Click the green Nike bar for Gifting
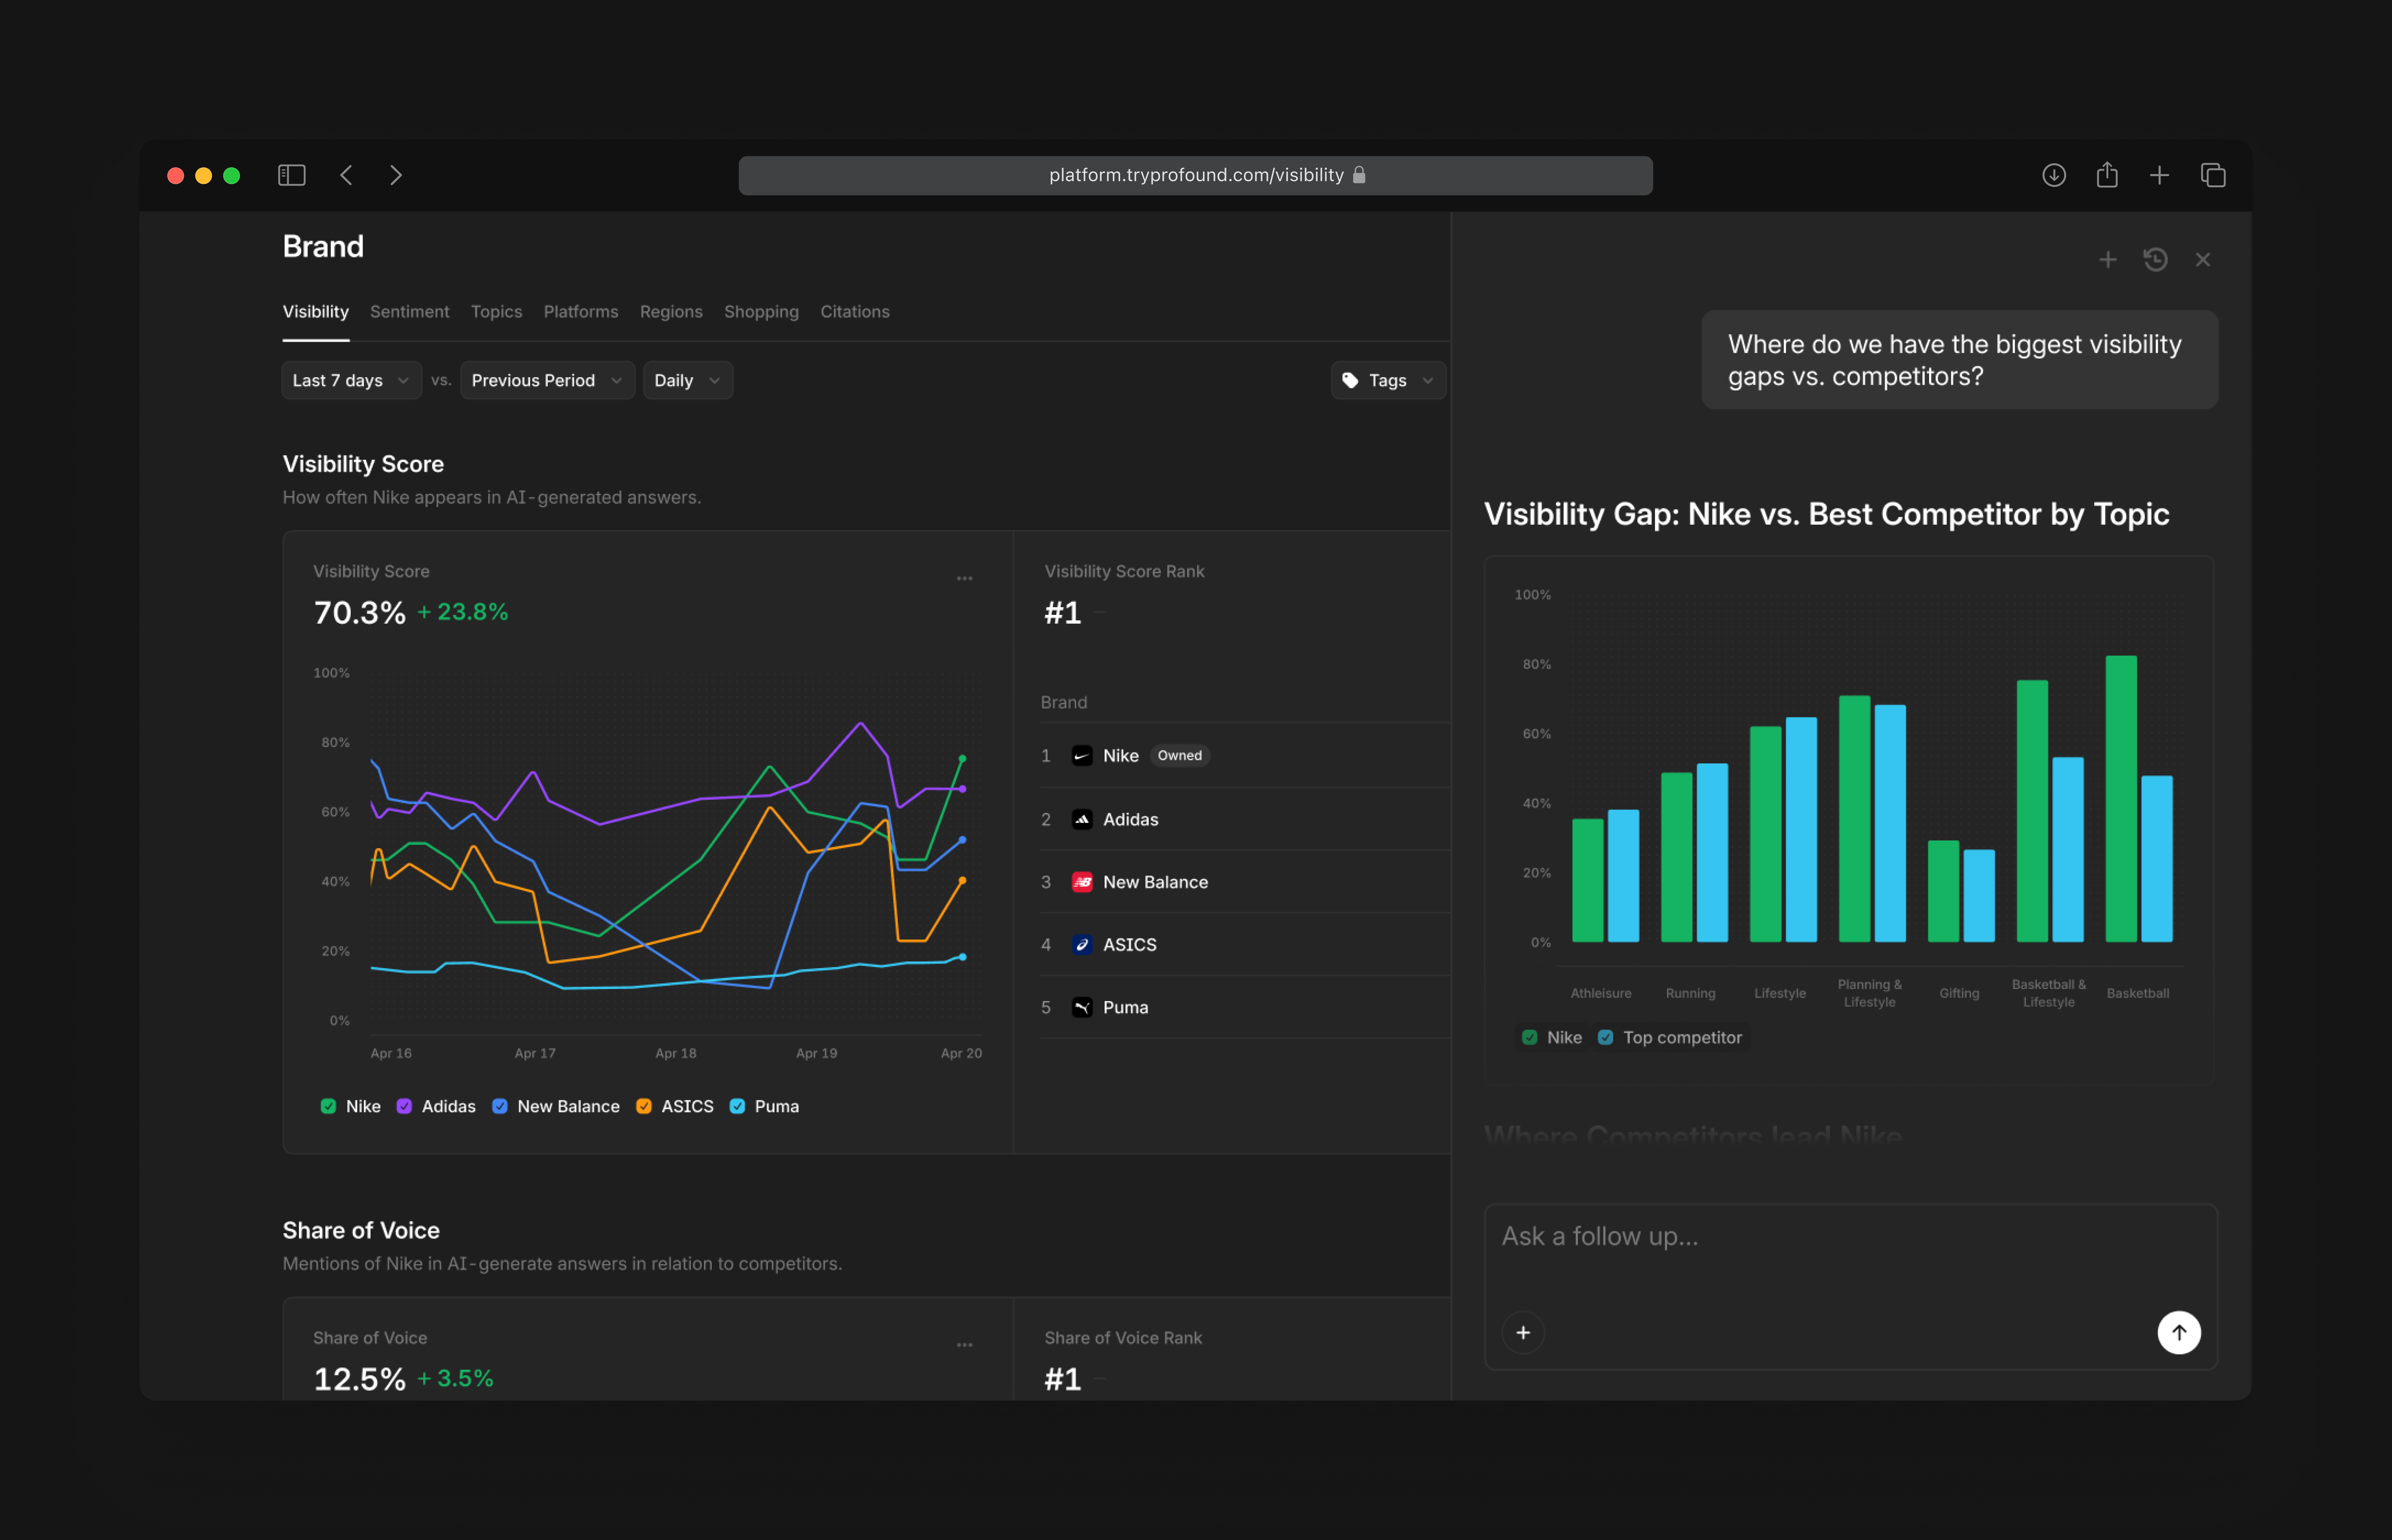Image resolution: width=2392 pixels, height=1540 pixels. (1943, 891)
